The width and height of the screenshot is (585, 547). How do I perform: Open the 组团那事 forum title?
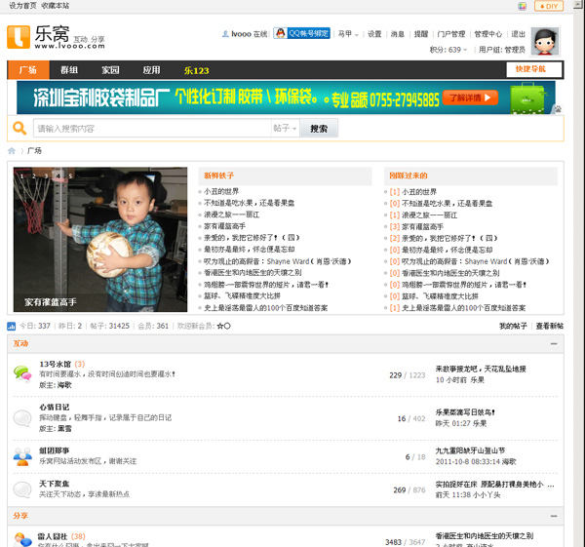[55, 450]
